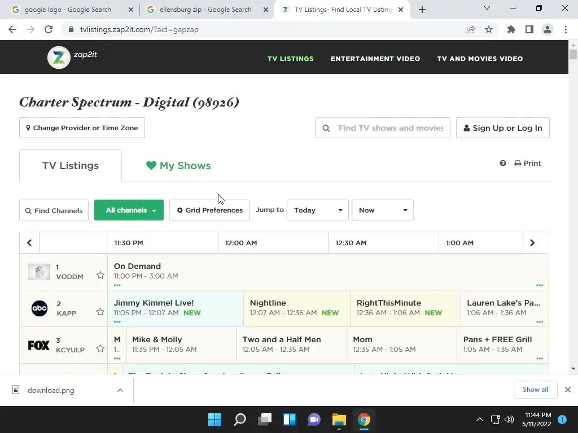This screenshot has height=433, width=578.
Task: Toggle Chrome side panel icon
Action: tap(529, 29)
